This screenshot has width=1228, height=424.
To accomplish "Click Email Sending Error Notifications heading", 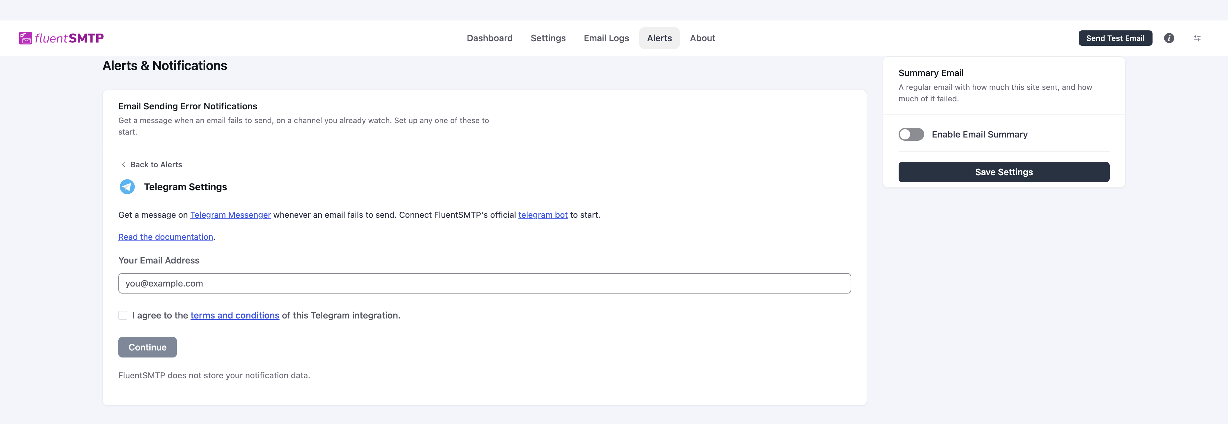I will 188,106.
